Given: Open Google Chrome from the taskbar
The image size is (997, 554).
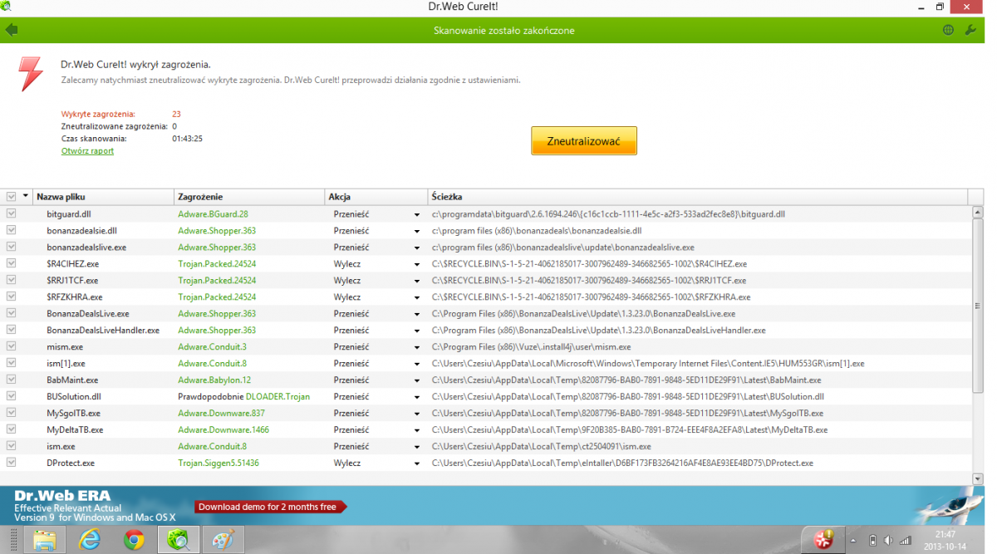Looking at the screenshot, I should (x=134, y=540).
